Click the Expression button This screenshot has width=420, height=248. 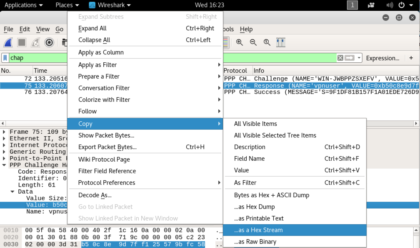pos(382,58)
